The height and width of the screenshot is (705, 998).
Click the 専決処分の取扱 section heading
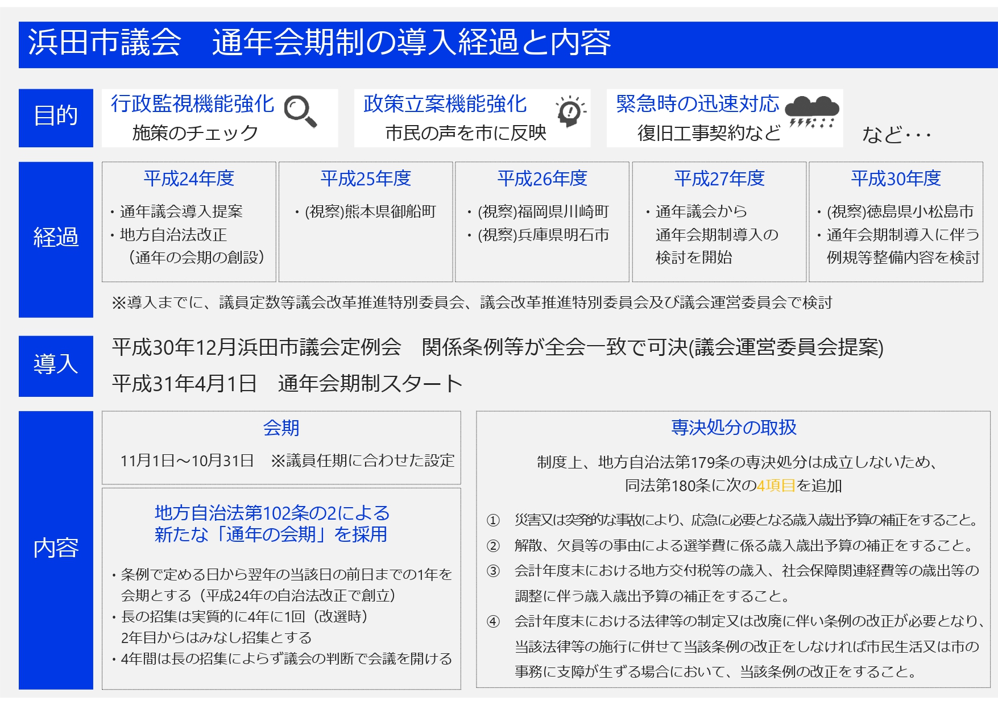pos(734,428)
